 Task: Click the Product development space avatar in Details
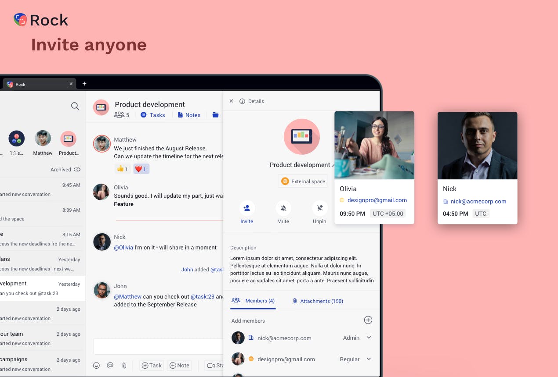[302, 136]
